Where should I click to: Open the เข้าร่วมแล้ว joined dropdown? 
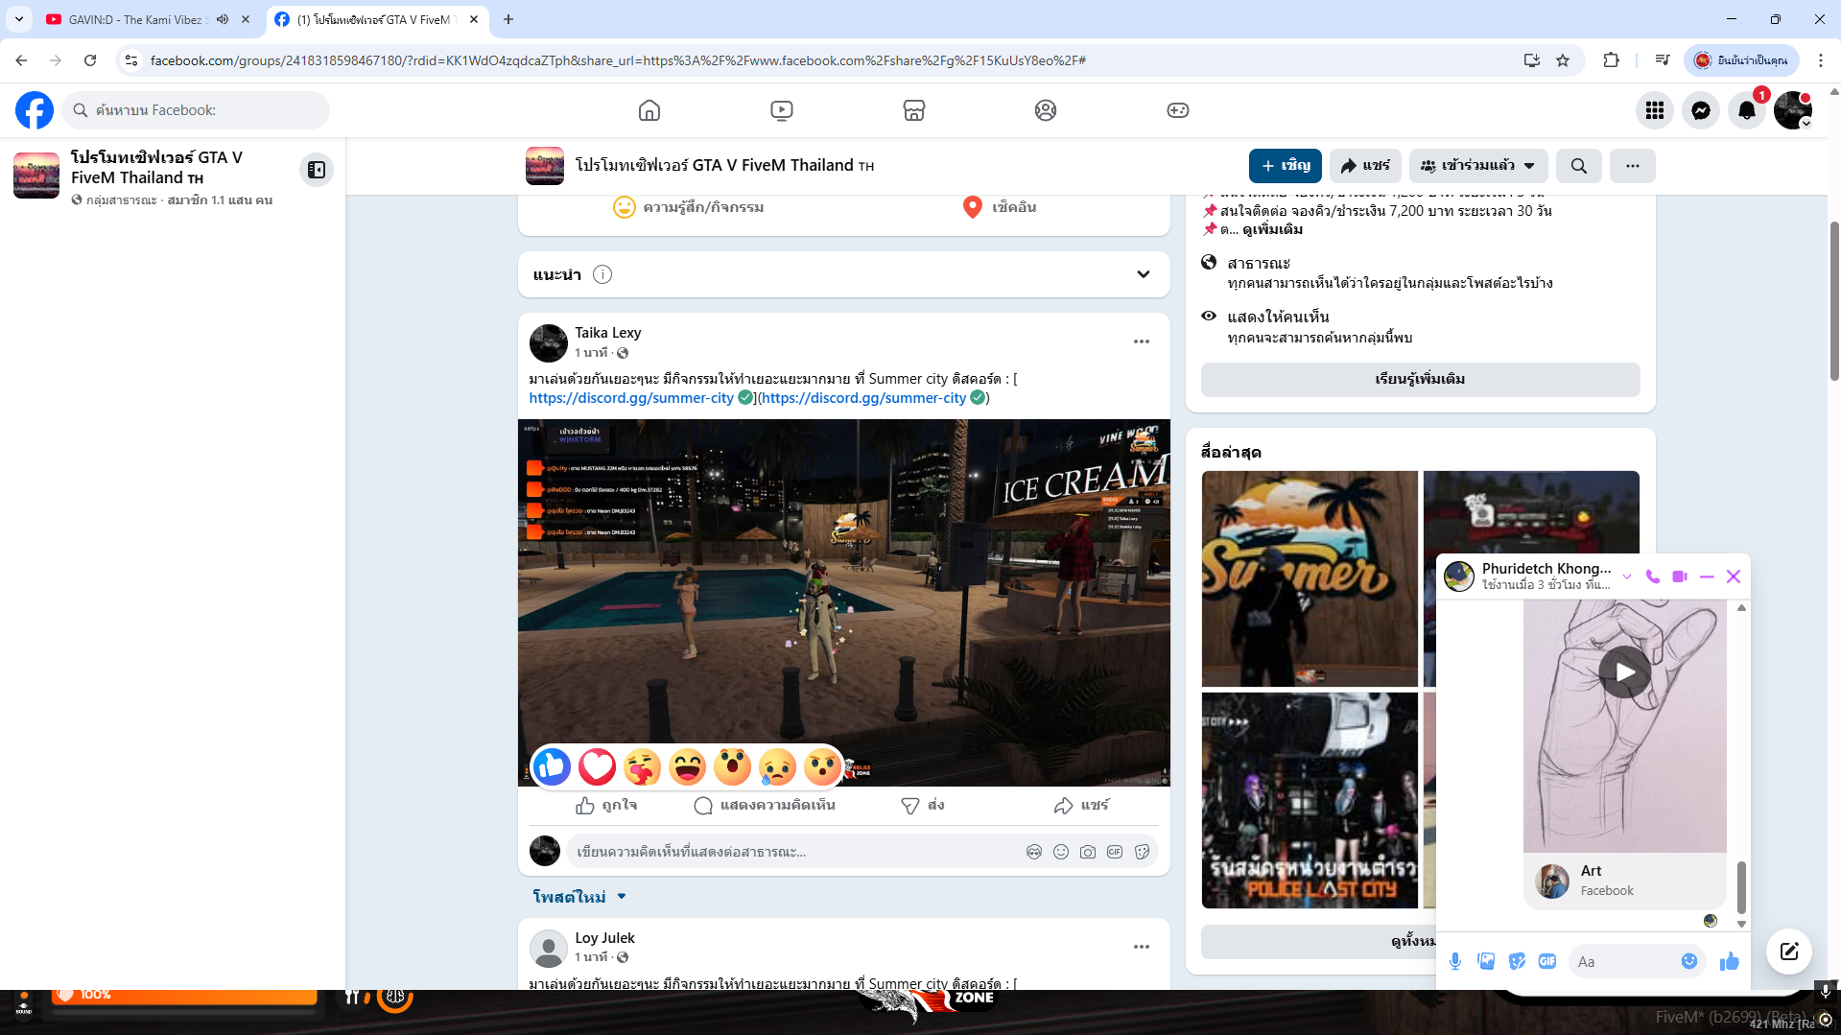tap(1477, 166)
